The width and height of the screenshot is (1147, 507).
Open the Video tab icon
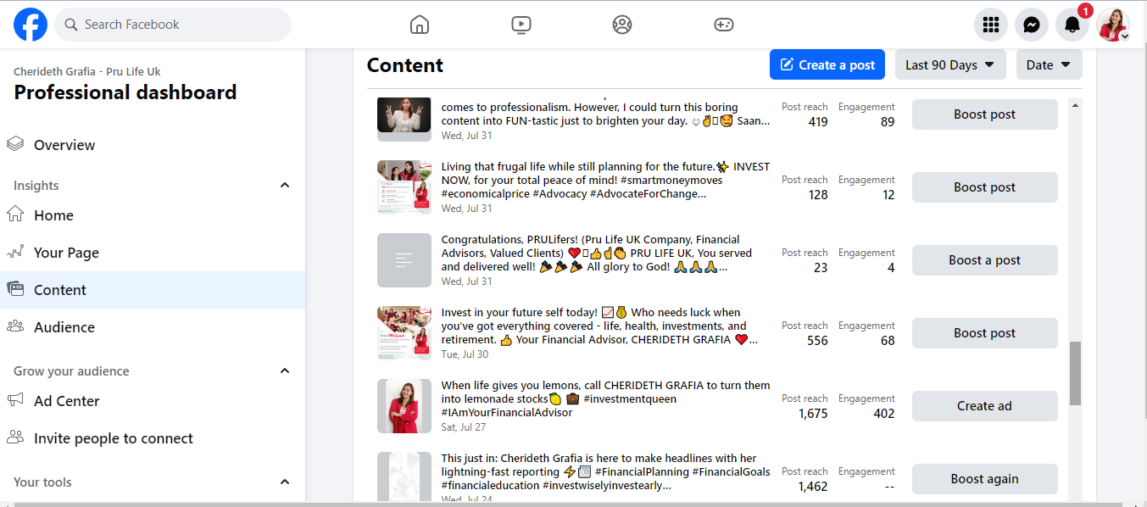pyautogui.click(x=521, y=25)
